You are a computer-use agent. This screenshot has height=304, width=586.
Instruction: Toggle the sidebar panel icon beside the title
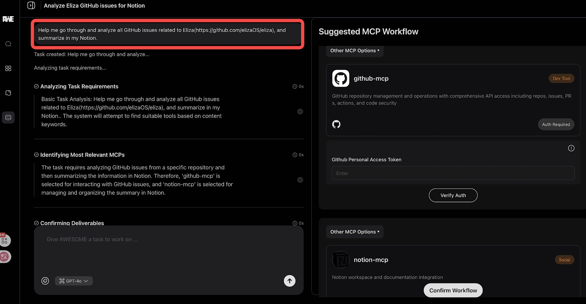tap(31, 6)
